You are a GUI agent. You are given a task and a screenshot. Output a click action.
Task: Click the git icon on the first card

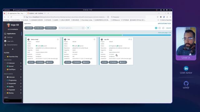click(28, 40)
